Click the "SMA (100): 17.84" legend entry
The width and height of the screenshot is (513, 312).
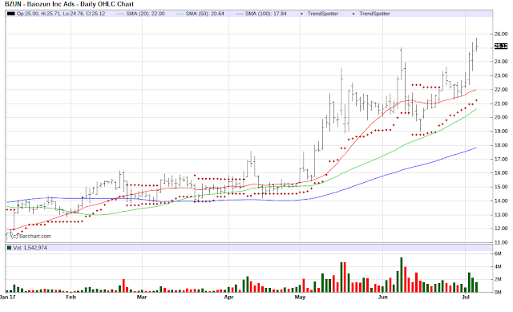[x=261, y=14]
